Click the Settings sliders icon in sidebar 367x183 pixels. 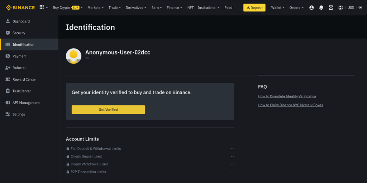coord(8,114)
